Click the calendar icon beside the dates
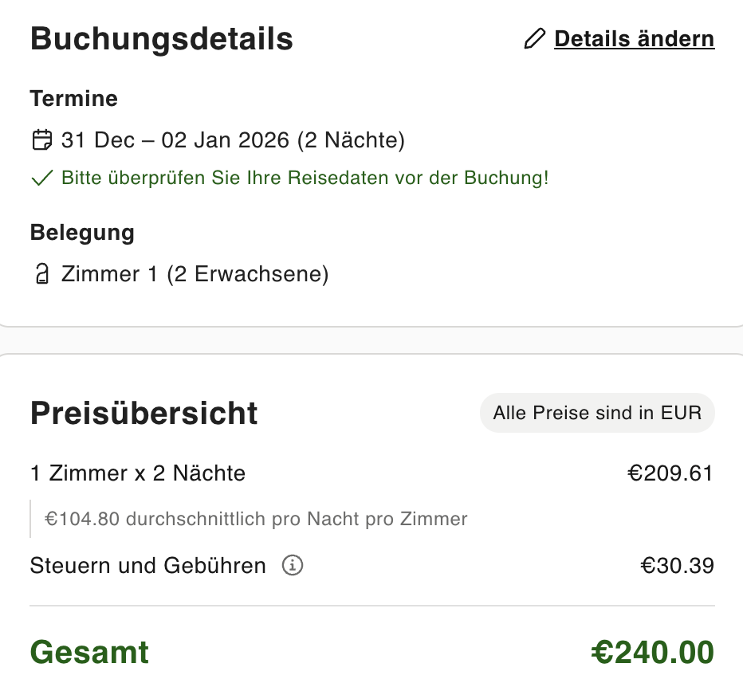The height and width of the screenshot is (679, 743). (x=41, y=140)
